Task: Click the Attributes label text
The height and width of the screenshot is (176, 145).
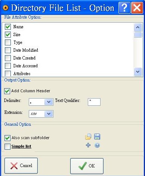Action: click(x=22, y=74)
